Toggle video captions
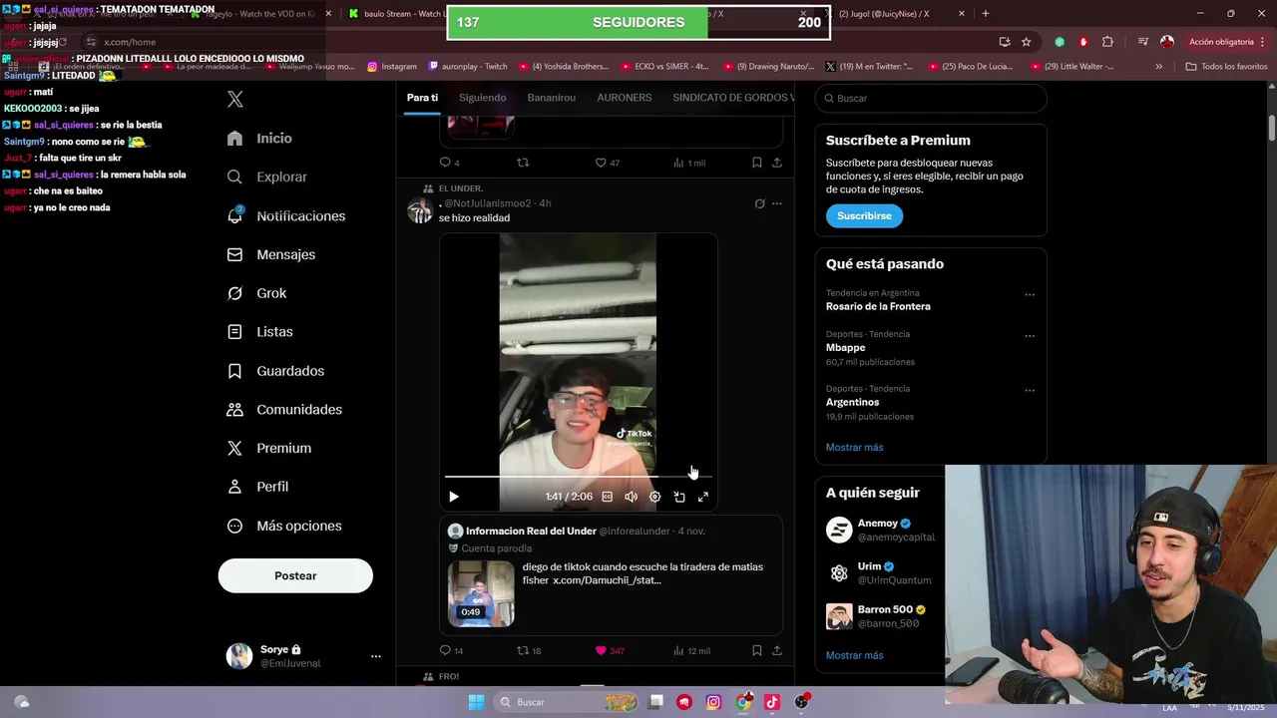 point(607,497)
